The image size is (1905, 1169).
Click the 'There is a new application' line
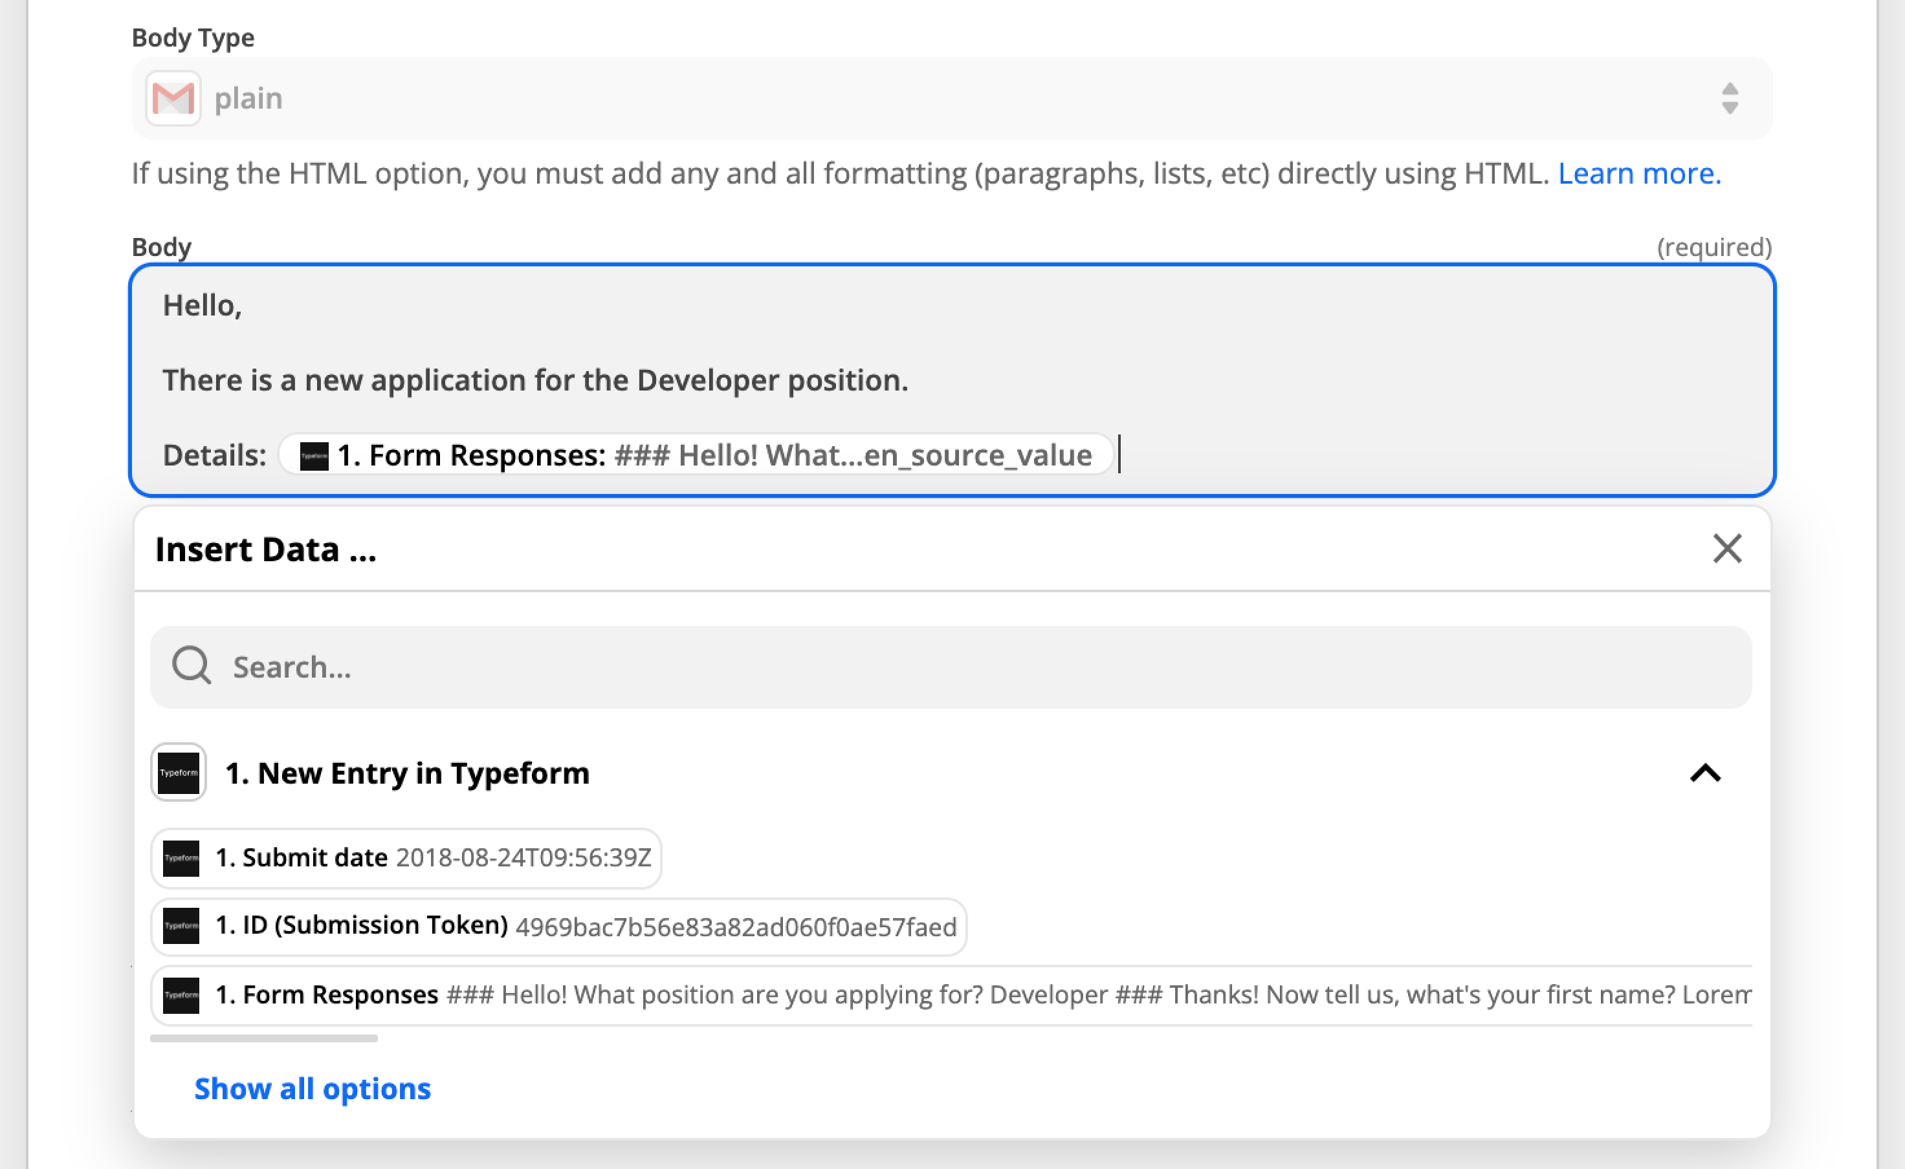point(535,380)
